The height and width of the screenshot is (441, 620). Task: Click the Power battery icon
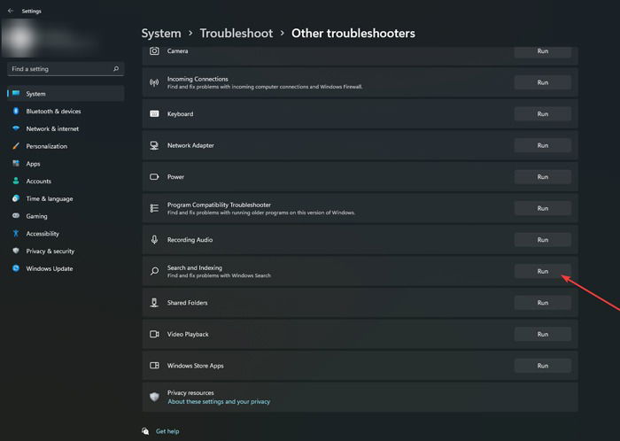click(x=154, y=176)
